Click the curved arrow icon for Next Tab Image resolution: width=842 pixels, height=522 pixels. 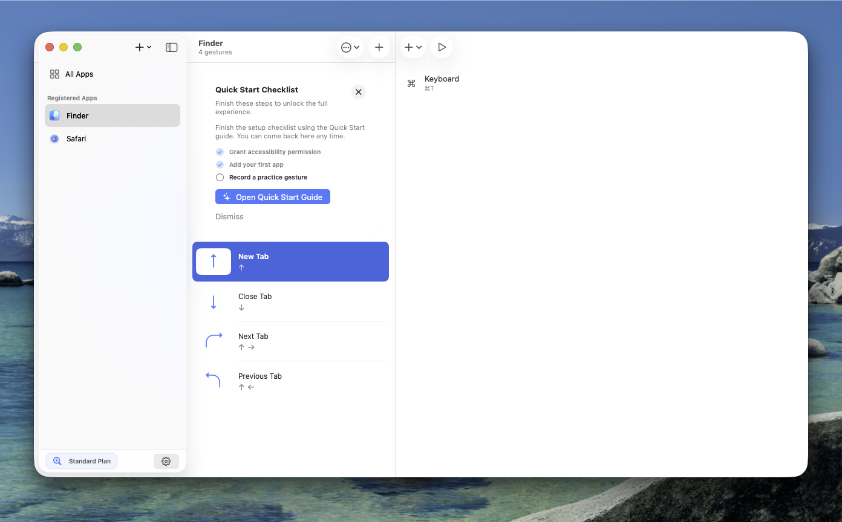tap(214, 340)
